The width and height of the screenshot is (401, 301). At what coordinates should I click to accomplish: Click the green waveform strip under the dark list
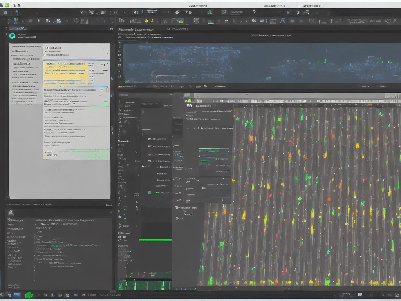tap(145, 285)
